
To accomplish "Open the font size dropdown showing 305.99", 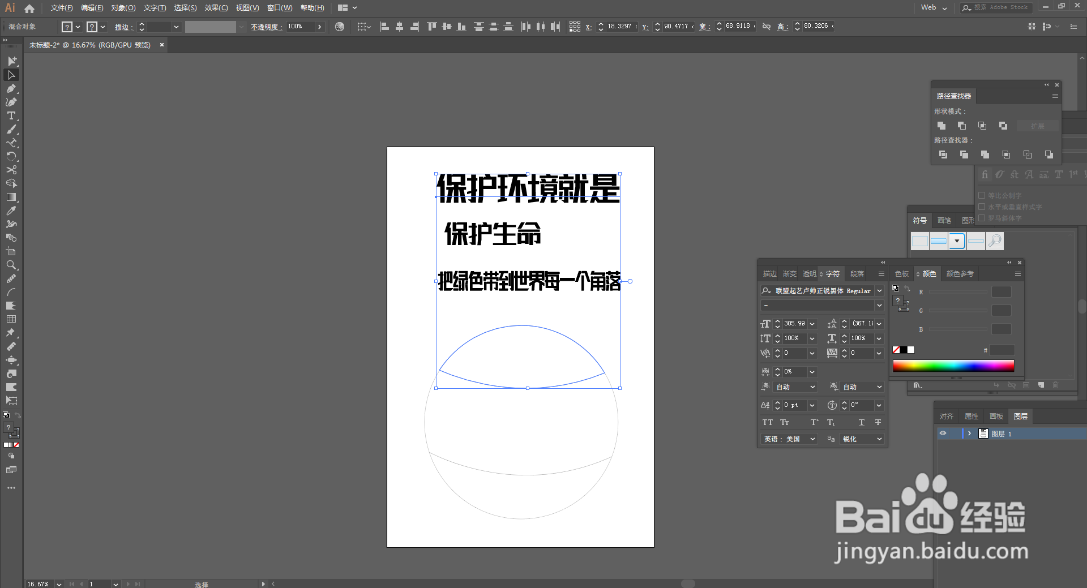I will 812,324.
